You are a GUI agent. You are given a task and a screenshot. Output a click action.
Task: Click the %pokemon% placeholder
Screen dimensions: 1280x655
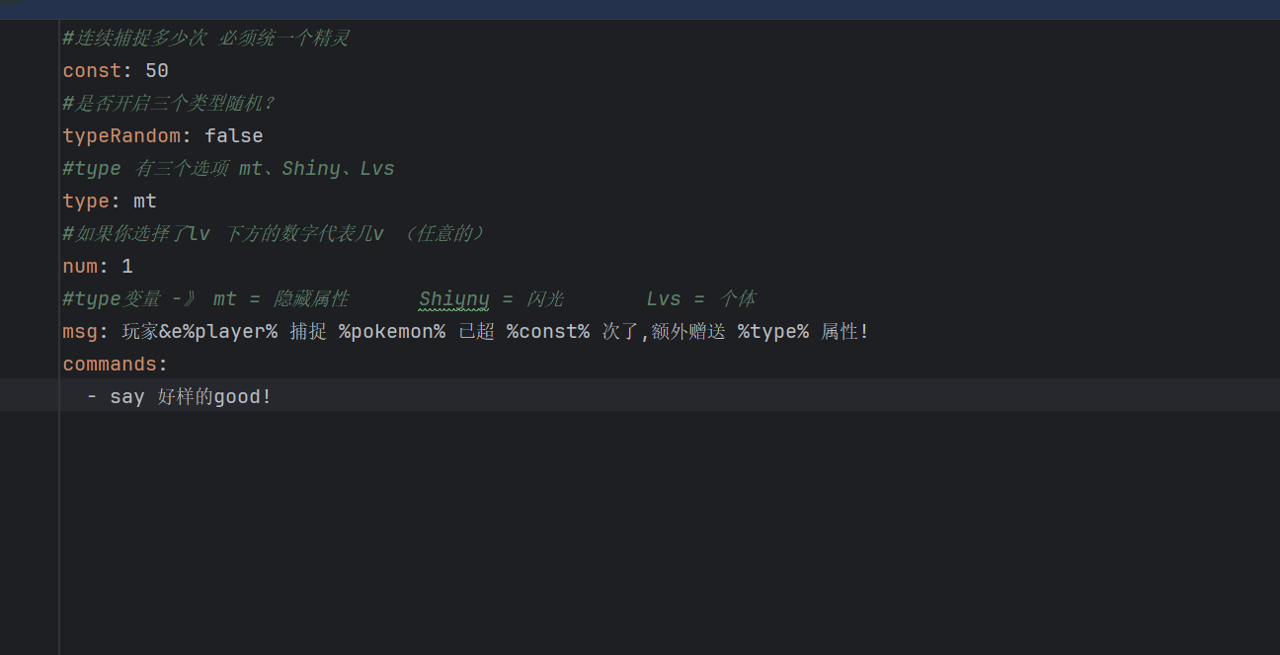(x=392, y=332)
